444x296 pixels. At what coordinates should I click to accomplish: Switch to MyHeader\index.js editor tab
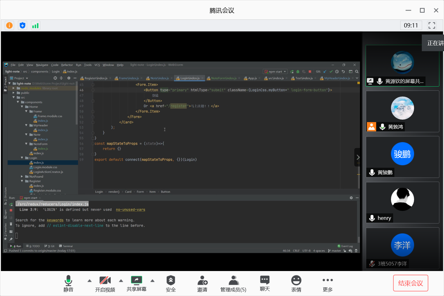pyautogui.click(x=337, y=78)
